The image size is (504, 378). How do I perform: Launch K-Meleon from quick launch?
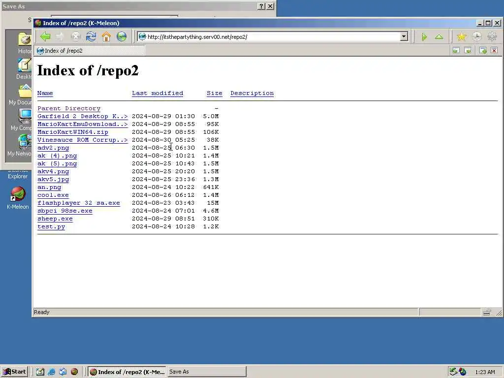(x=74, y=372)
